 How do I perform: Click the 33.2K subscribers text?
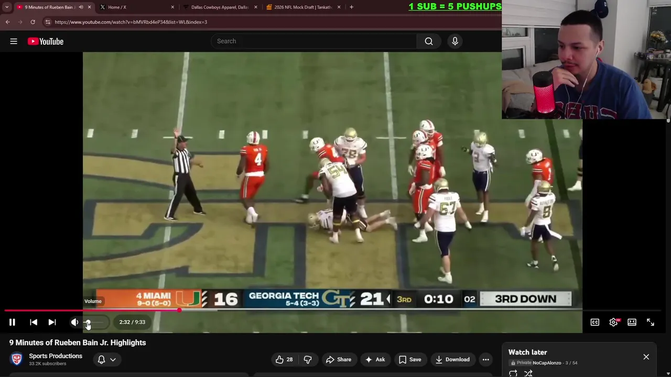[x=48, y=364]
